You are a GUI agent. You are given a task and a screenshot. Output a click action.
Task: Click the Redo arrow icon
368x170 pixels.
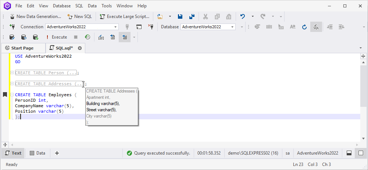point(263,17)
